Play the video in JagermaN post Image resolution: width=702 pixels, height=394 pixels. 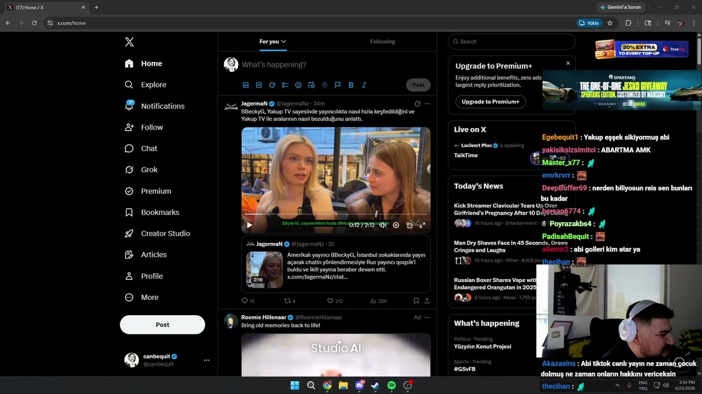pyautogui.click(x=250, y=225)
